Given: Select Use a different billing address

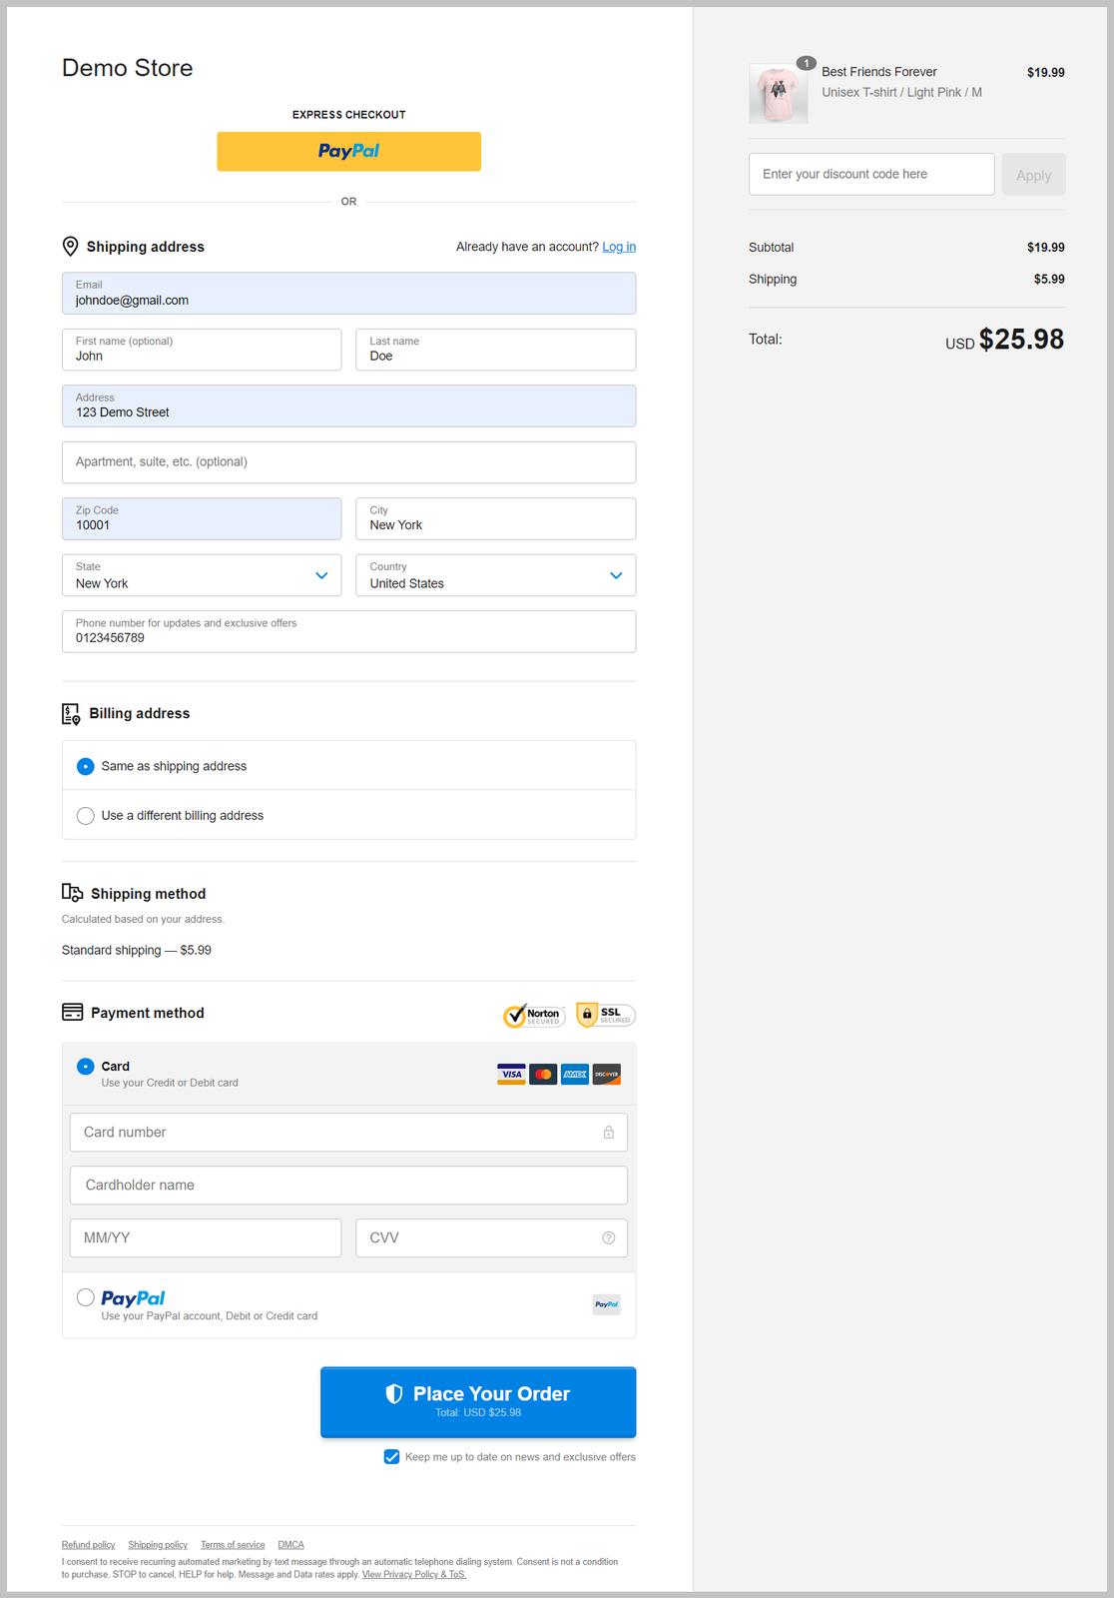Looking at the screenshot, I should pos(86,816).
